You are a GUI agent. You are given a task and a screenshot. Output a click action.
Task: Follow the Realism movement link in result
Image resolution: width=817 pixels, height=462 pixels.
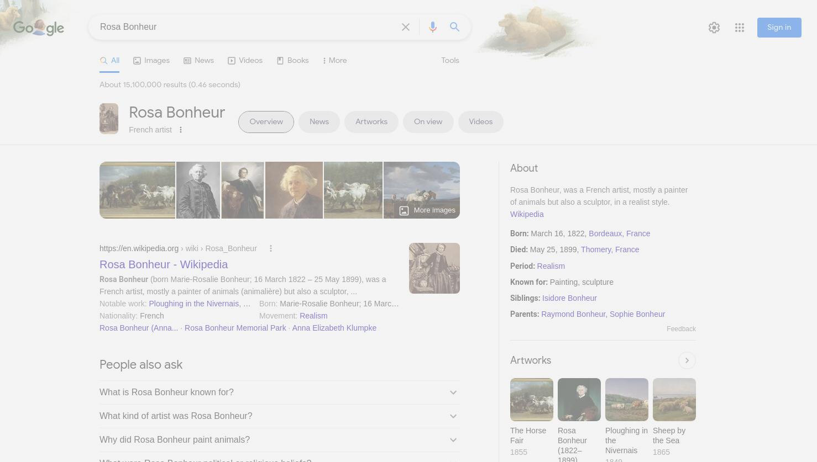[313, 316]
